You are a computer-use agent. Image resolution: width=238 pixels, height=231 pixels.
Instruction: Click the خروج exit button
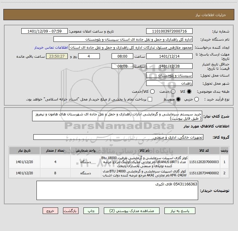pos(50,211)
